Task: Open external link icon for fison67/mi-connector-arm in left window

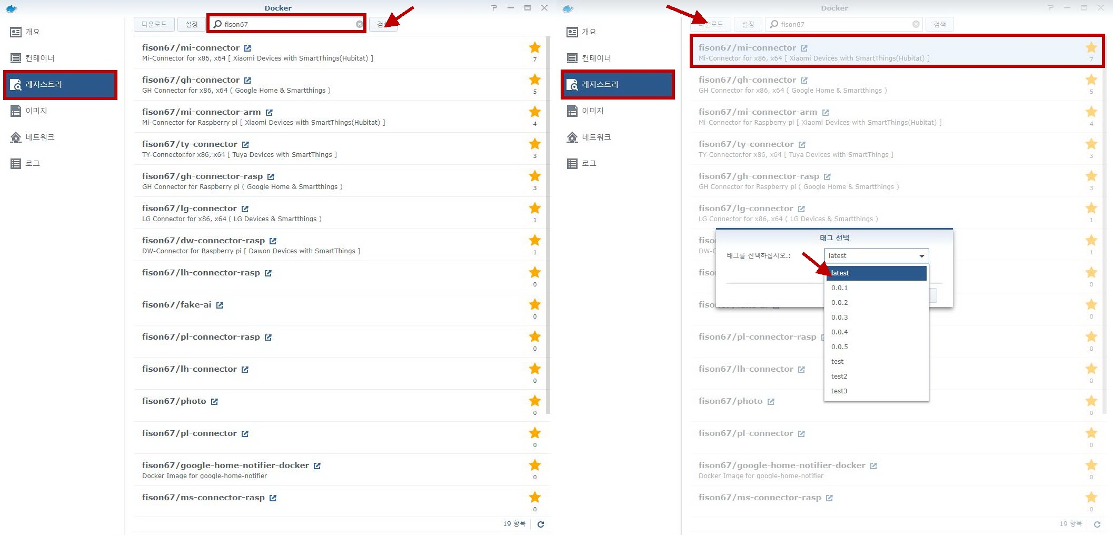Action: (269, 113)
